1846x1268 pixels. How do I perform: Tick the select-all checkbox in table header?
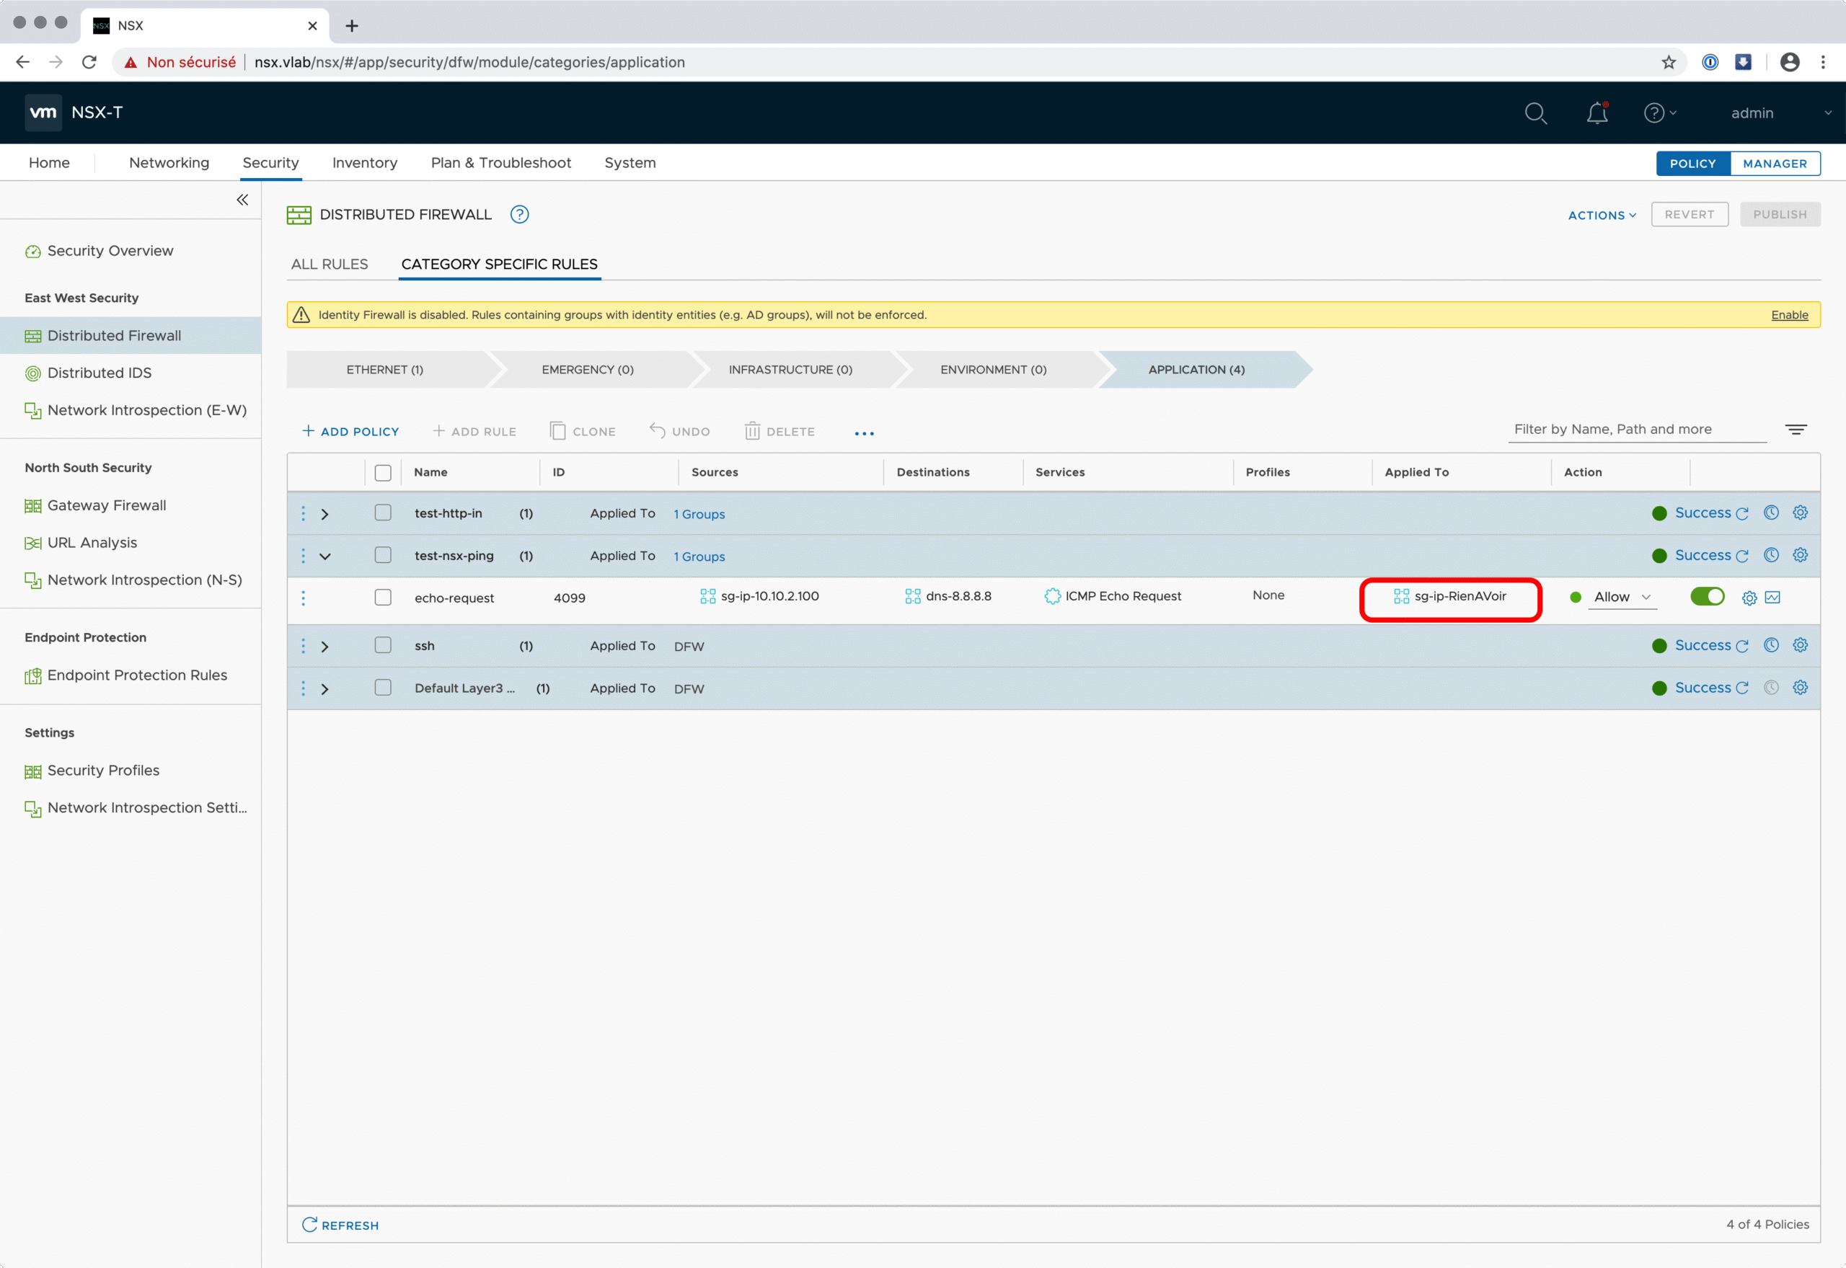click(383, 473)
